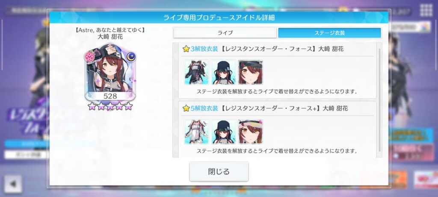Click the five purple stars rarity row
Screen dimensions: 438x197
coord(110,106)
